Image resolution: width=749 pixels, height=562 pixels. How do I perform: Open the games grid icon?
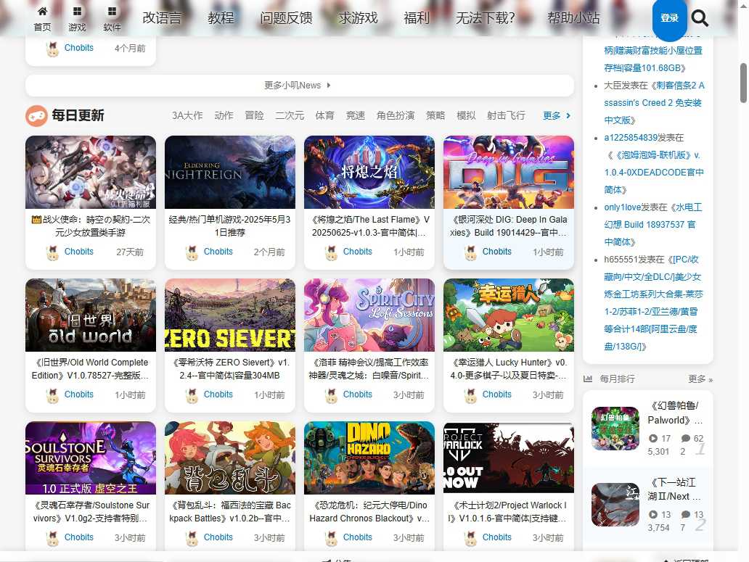pos(77,12)
